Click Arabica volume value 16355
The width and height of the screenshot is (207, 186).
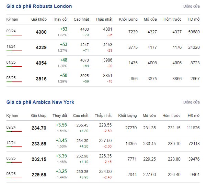(x=131, y=144)
